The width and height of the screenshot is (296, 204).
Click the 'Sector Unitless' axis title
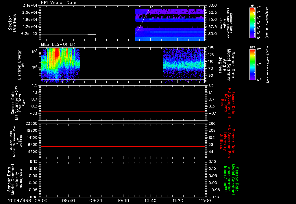12,23
